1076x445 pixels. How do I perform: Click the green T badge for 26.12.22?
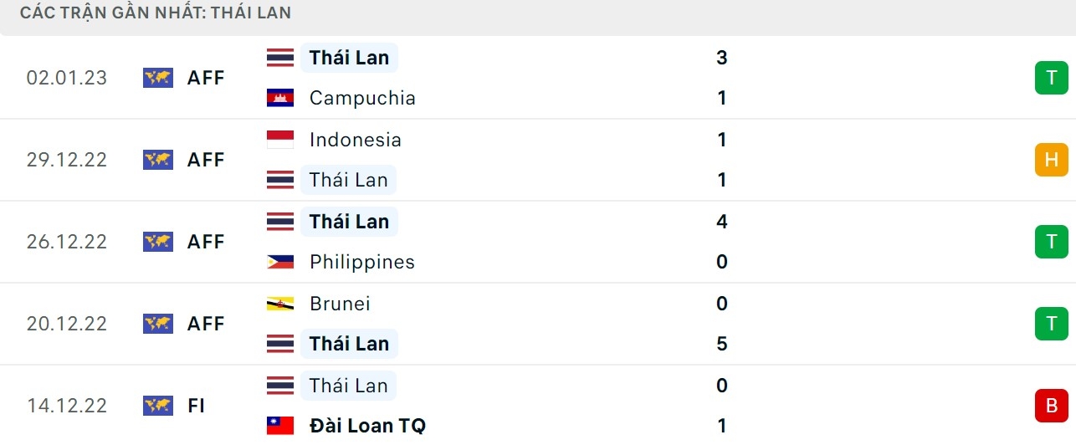(1051, 242)
